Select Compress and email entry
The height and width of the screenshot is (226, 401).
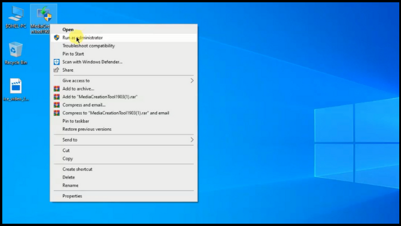[x=124, y=105]
